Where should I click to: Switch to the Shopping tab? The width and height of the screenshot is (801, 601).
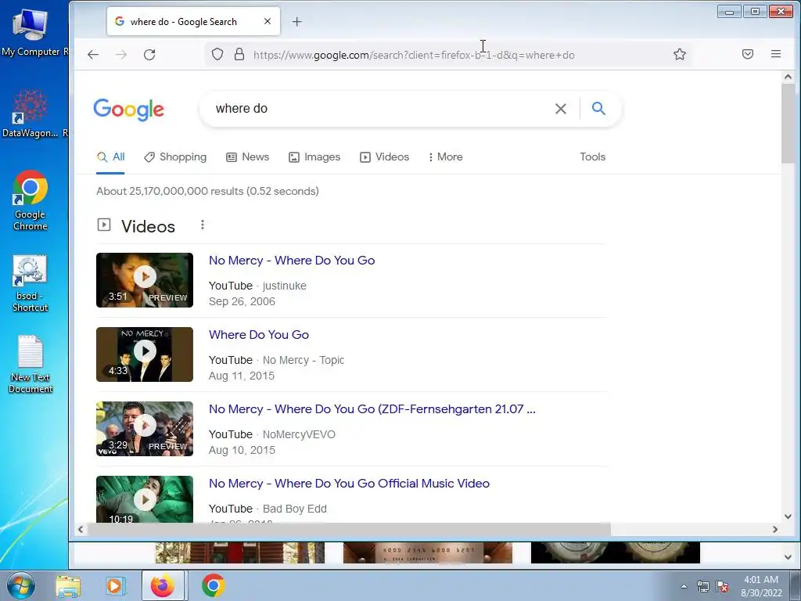pyautogui.click(x=175, y=157)
